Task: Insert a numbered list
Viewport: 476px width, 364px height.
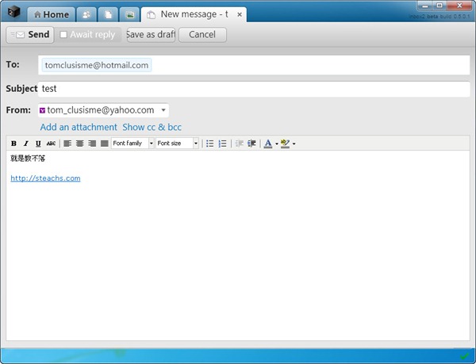Action: 222,144
